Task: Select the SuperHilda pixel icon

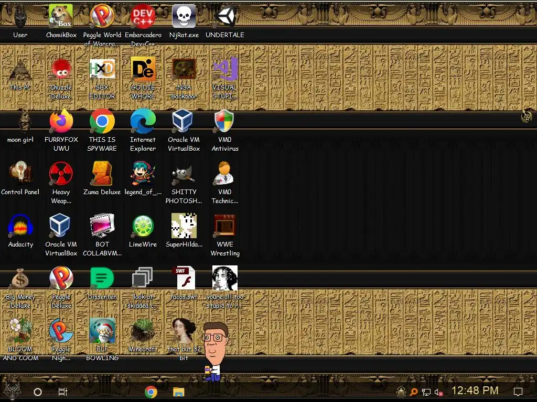Action: click(184, 226)
